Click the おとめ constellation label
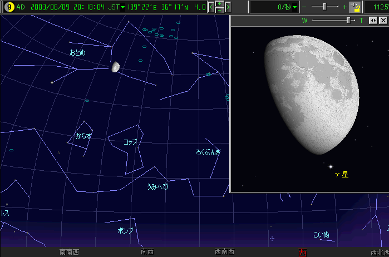Image resolution: width=389 pixels, height=257 pixels. pos(77,53)
